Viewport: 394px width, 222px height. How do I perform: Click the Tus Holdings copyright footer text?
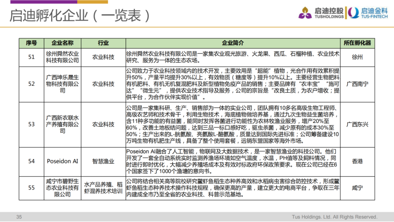[x=334, y=217]
